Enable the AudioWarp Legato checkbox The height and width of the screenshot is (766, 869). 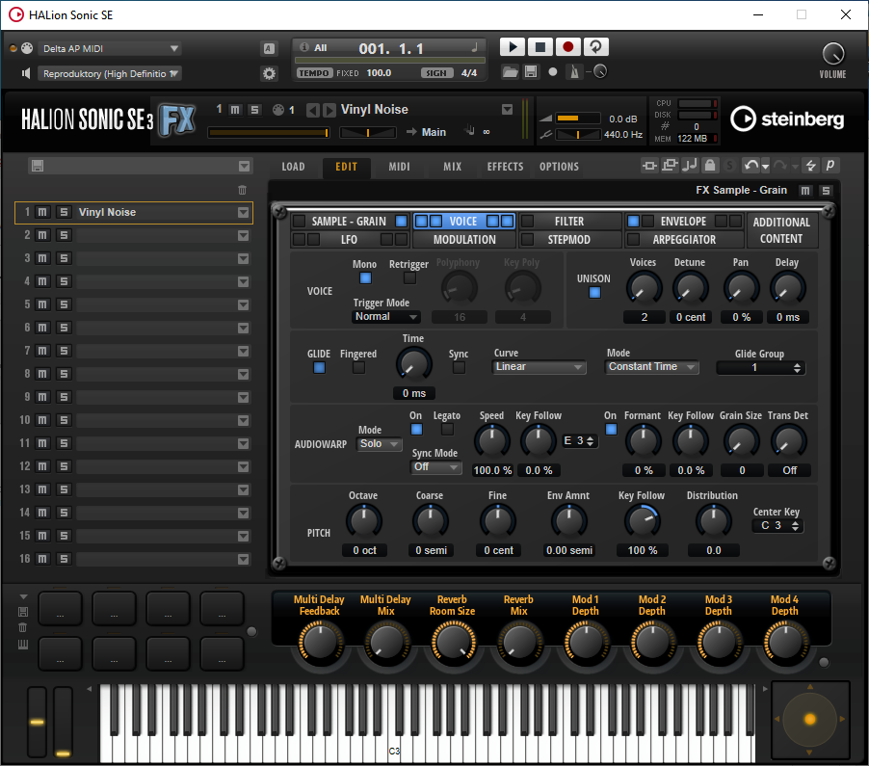[x=447, y=429]
